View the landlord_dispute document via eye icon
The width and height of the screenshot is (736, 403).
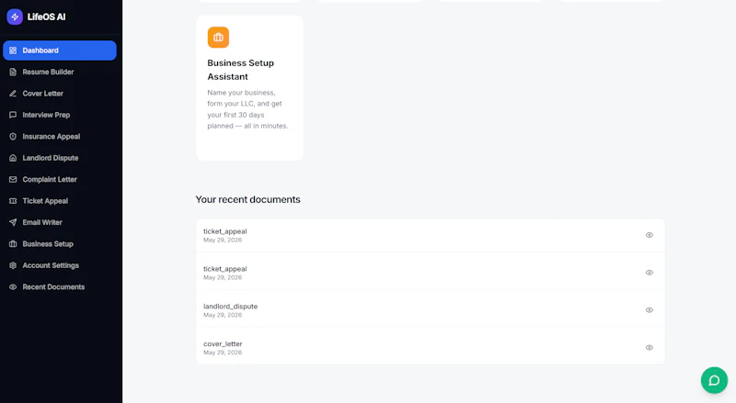click(x=650, y=310)
